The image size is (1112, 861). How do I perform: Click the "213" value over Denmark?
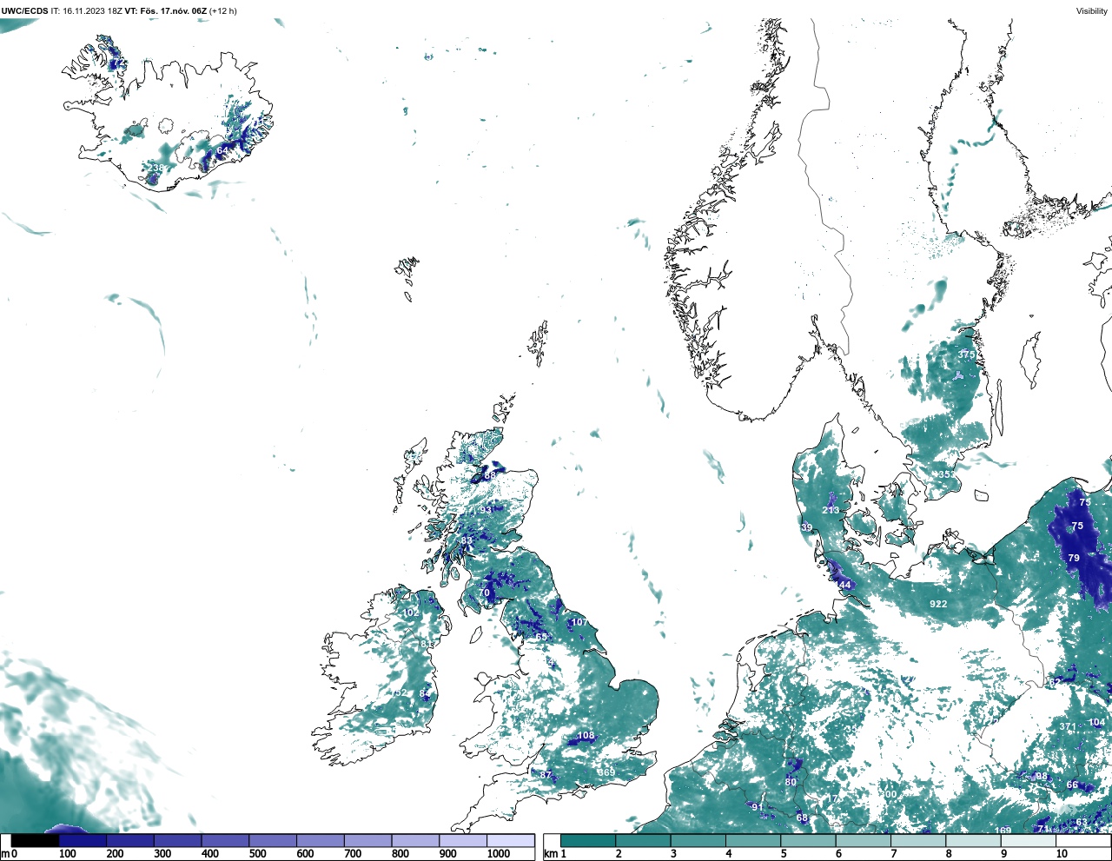pos(831,510)
